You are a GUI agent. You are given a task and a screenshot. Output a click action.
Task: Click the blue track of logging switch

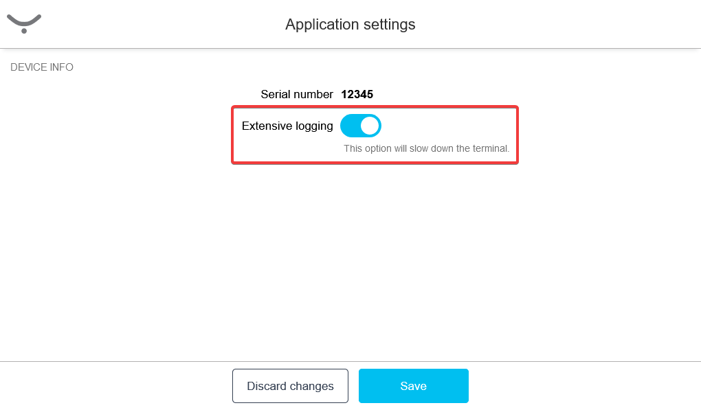click(x=349, y=126)
